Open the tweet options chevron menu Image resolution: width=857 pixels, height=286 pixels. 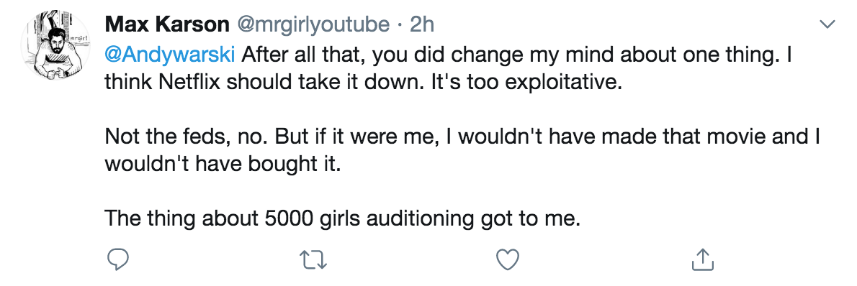[828, 24]
